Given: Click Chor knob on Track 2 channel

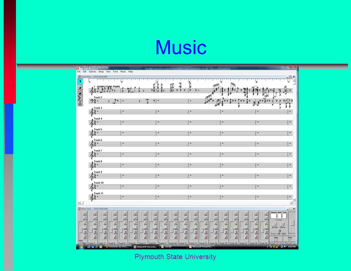Looking at the screenshot, I should pos(95,213).
